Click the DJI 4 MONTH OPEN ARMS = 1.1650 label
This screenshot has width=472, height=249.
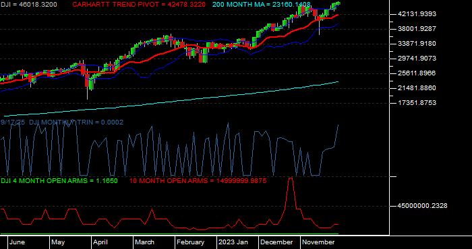pos(59,181)
